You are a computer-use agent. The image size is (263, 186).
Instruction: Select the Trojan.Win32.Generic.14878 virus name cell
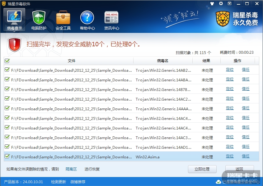(x=163, y=90)
